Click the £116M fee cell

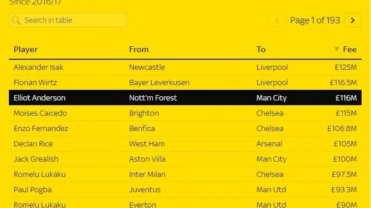coord(346,98)
